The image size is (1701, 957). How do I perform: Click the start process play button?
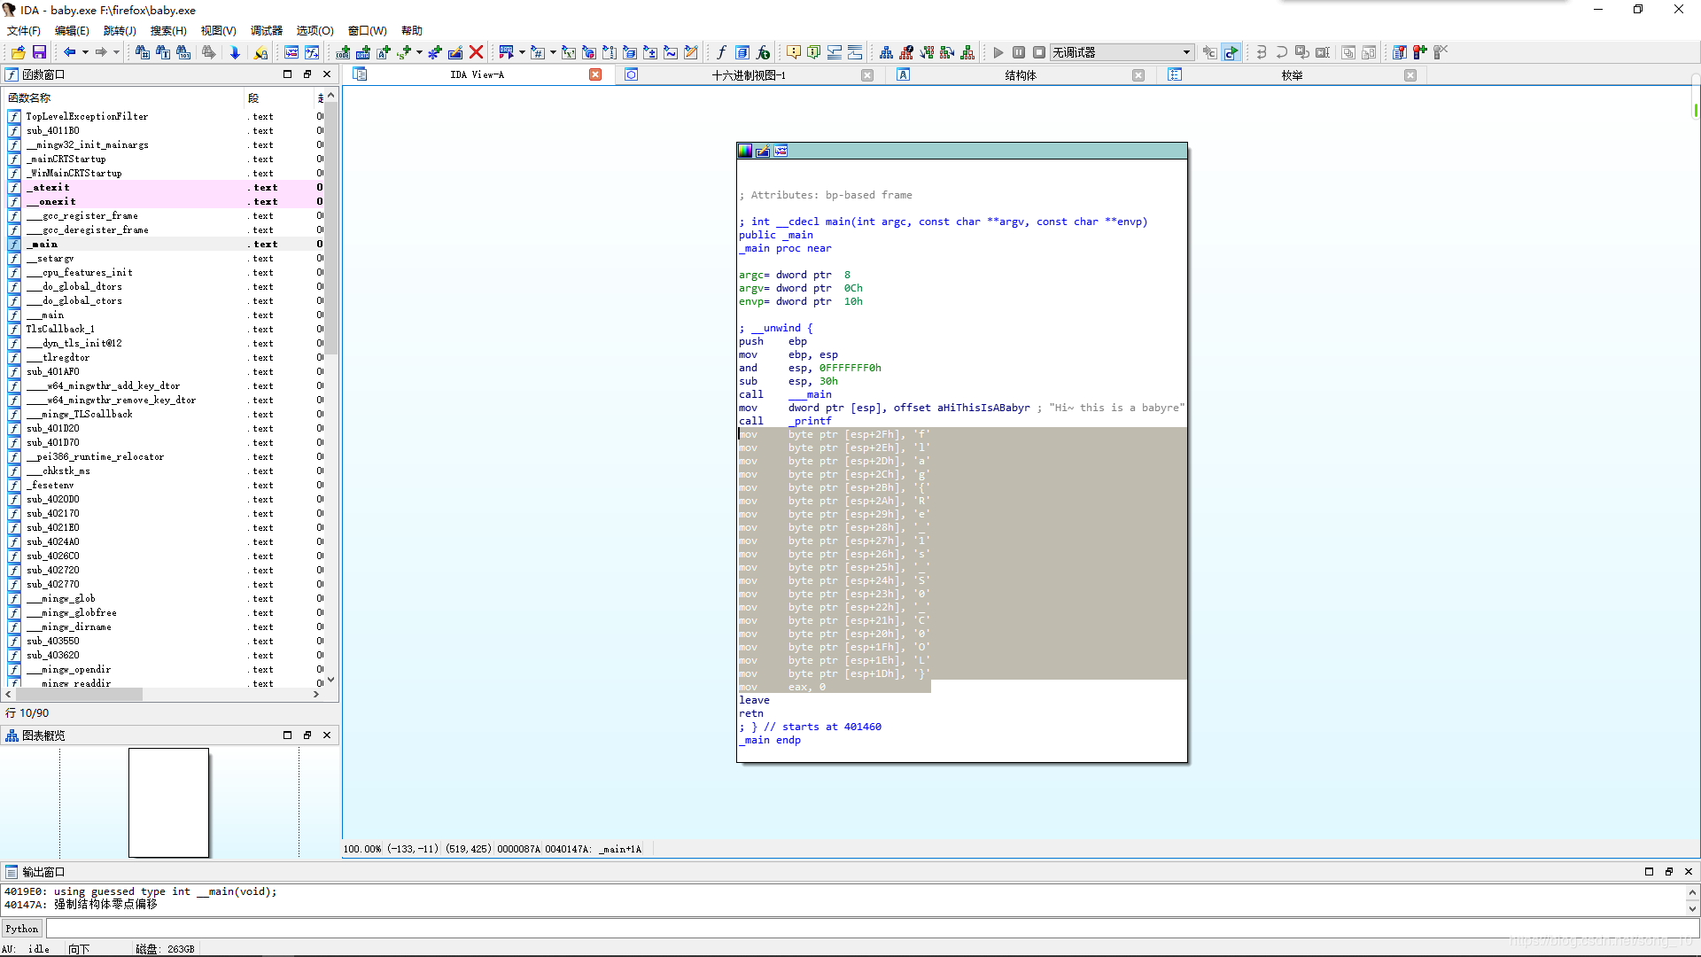point(998,52)
